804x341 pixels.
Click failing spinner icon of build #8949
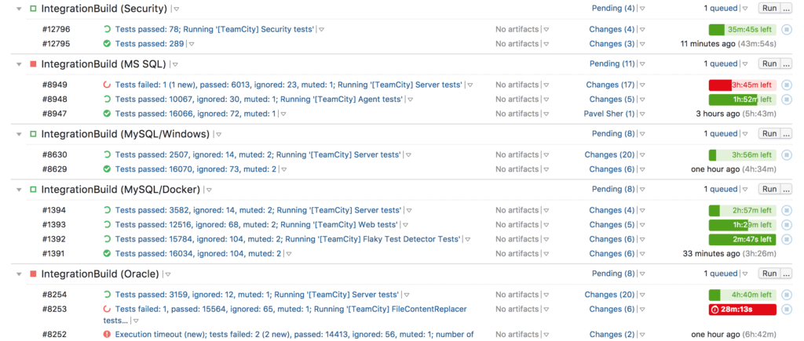[107, 85]
